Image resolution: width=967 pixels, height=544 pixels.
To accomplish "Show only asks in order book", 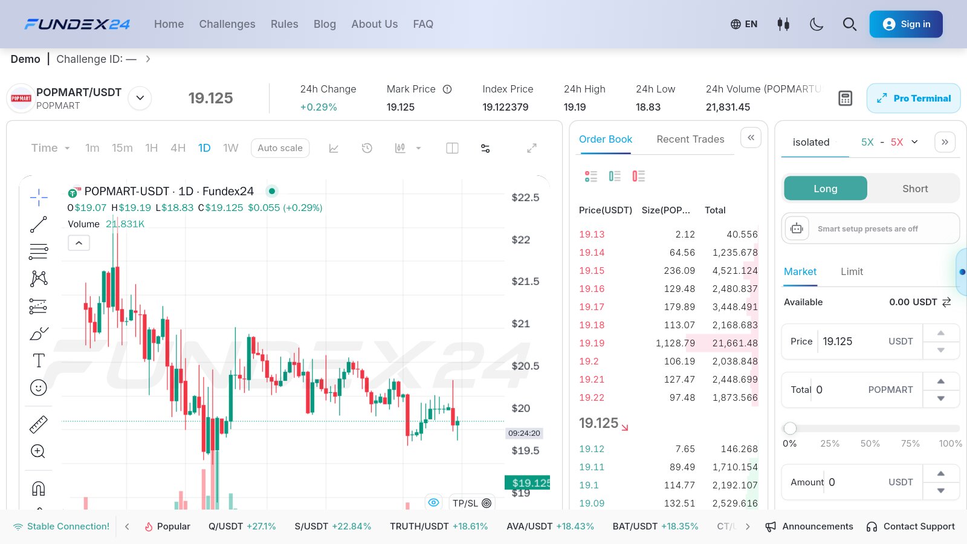I will tap(639, 176).
